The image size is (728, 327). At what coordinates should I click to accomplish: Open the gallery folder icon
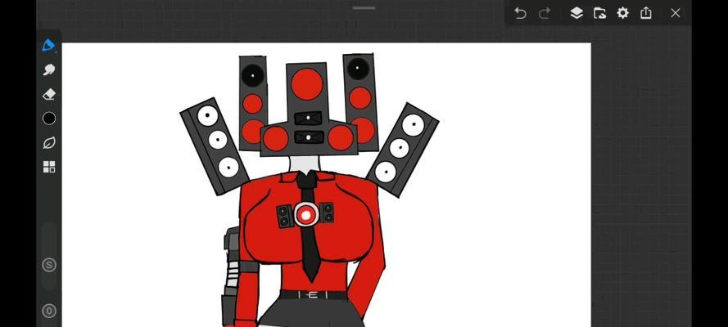599,13
